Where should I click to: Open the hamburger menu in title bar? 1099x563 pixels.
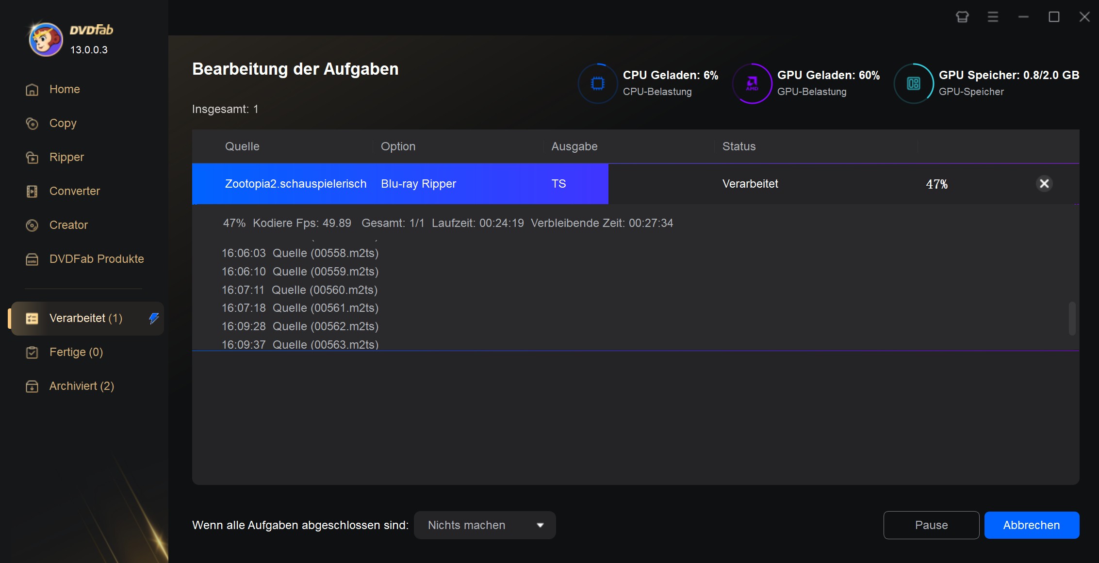click(x=993, y=17)
